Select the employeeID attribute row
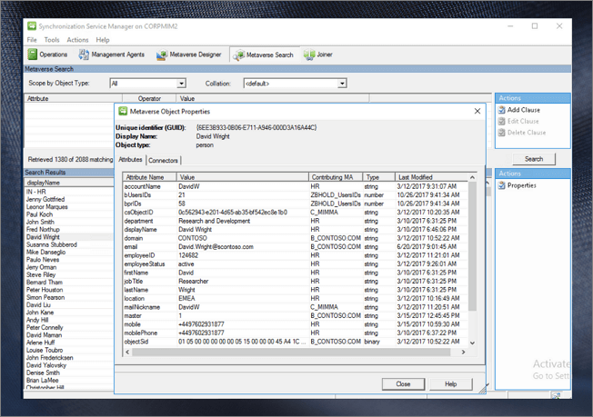This screenshot has width=593, height=417. (x=296, y=255)
